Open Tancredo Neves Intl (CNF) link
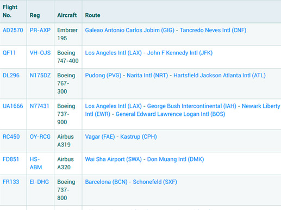This screenshot has width=281, height=210. click(x=213, y=30)
